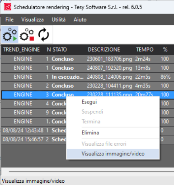Sort by the % column header
This screenshot has height=185, width=174.
tap(165, 50)
